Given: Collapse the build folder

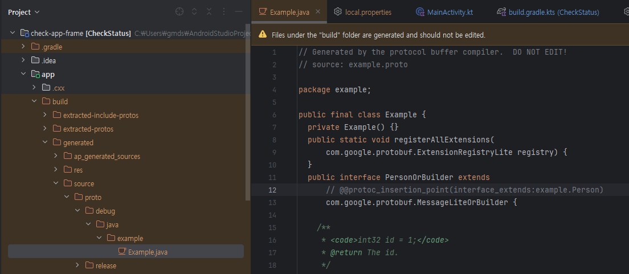Looking at the screenshot, I should pos(34,101).
